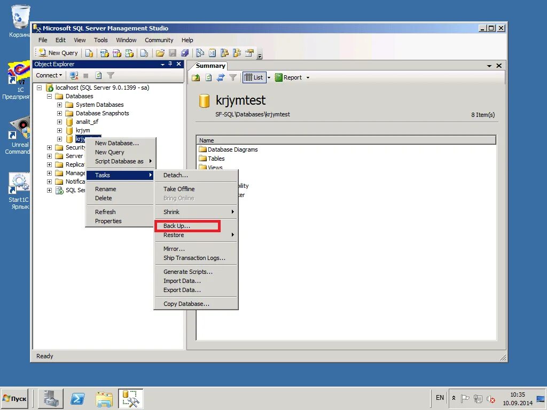The height and width of the screenshot is (410, 547).
Task: Click Refresh icon in Summary toolbar
Action: pos(209,77)
